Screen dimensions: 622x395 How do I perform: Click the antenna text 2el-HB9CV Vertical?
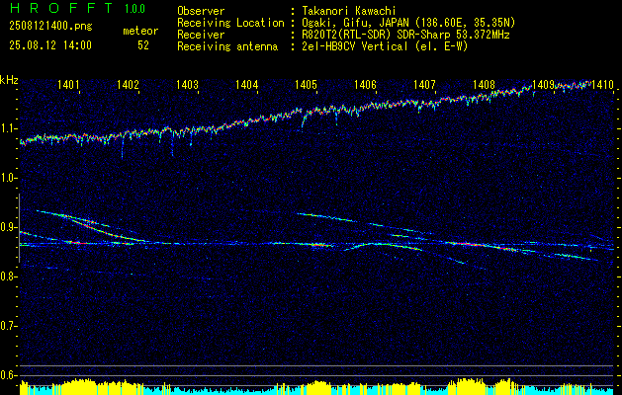(x=355, y=46)
